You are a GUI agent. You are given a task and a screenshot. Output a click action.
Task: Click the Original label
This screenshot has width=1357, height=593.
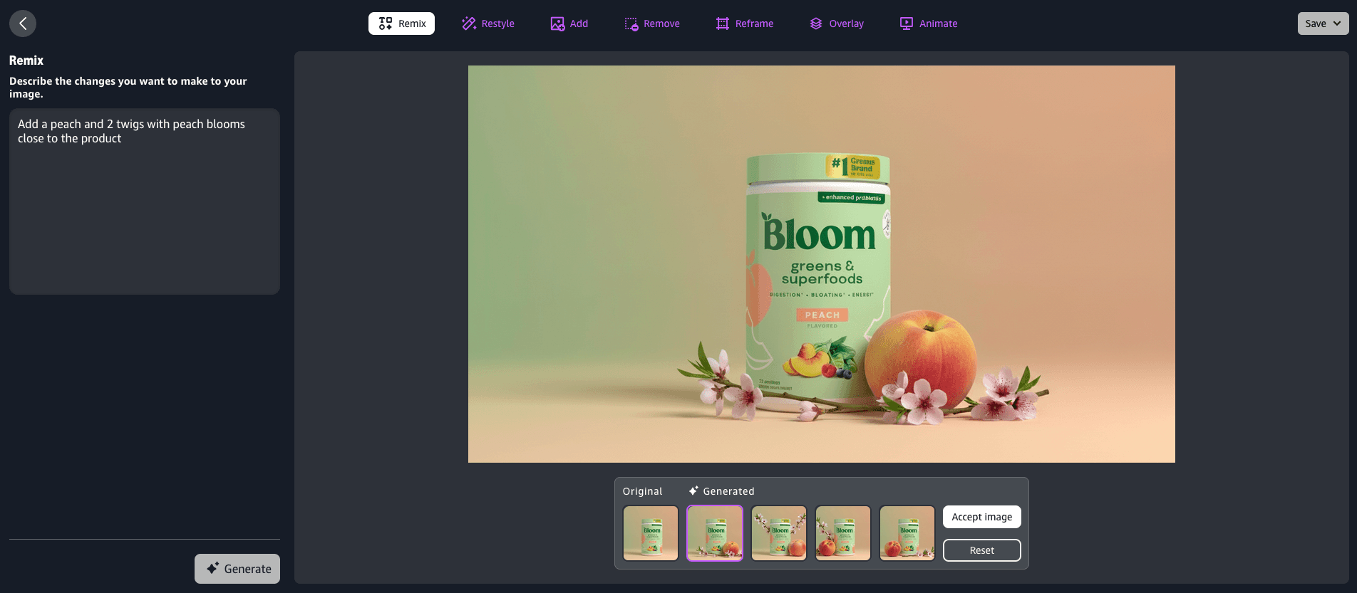point(642,491)
